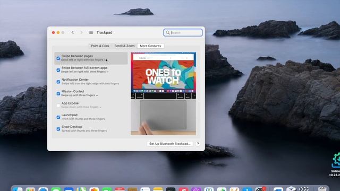The width and height of the screenshot is (340, 191).
Task: Open help with the question mark button
Action: tap(198, 144)
